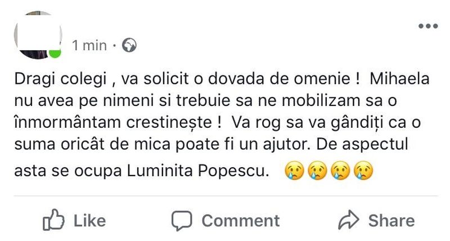This screenshot has height=241, width=450.
Task: Click the third crying emoji
Action: pos(340,169)
